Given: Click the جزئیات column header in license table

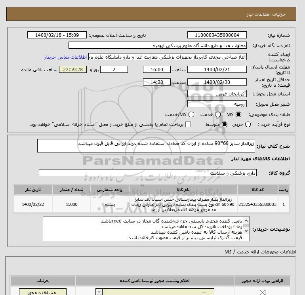Looking at the screenshot, I should pos(43,281).
